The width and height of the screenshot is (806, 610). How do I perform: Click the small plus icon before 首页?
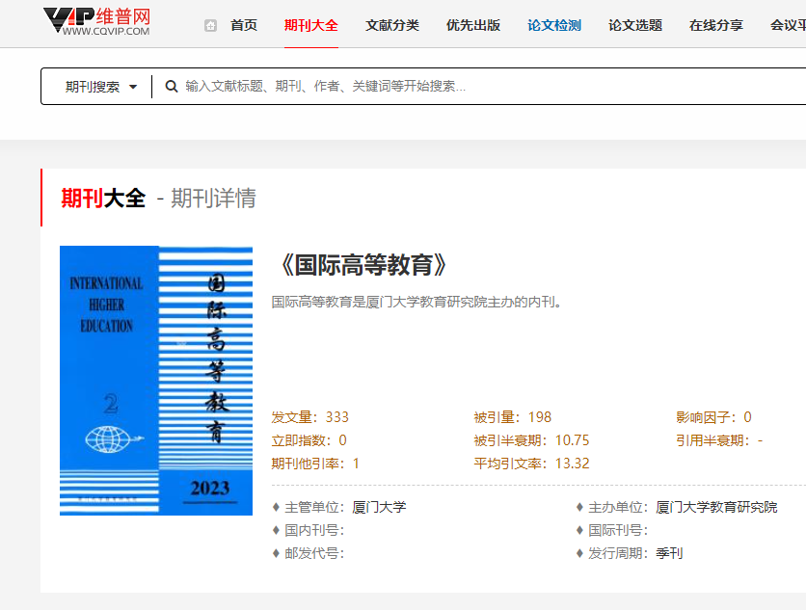tap(210, 25)
